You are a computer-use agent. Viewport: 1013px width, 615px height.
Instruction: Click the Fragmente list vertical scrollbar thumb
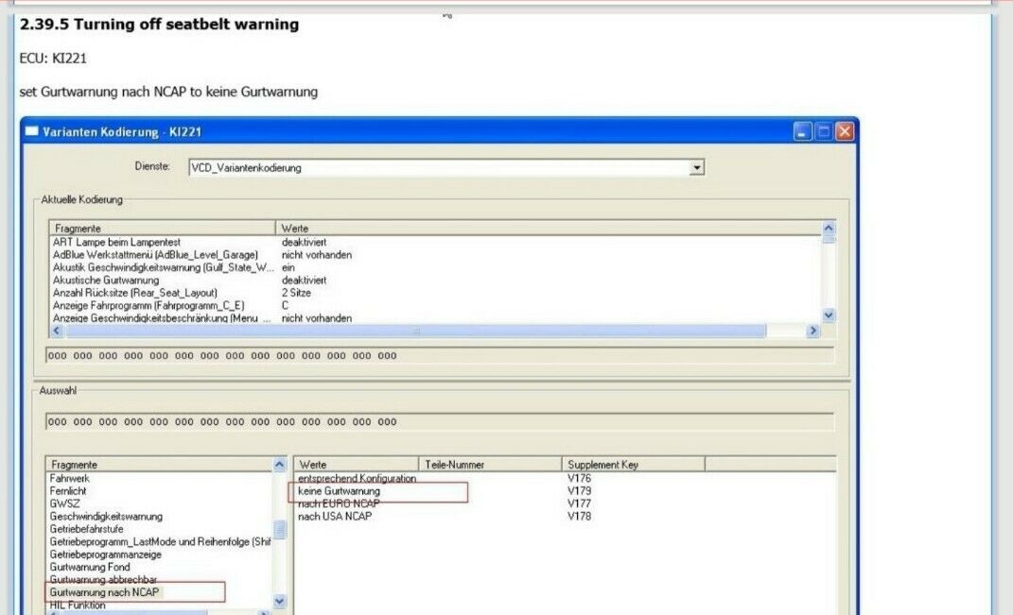[279, 530]
